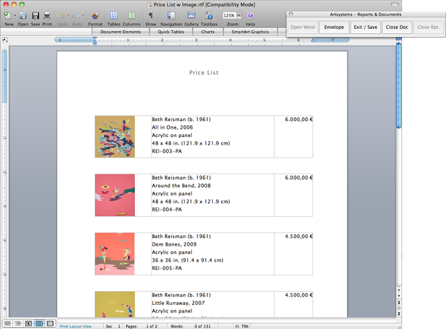Screen dimensions: 446x329
Task: Open the Gallery icon
Action: [191, 15]
